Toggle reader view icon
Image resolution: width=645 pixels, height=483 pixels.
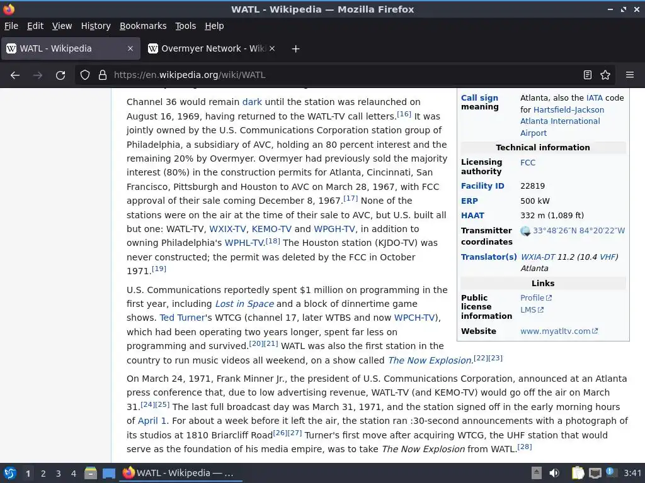point(588,75)
